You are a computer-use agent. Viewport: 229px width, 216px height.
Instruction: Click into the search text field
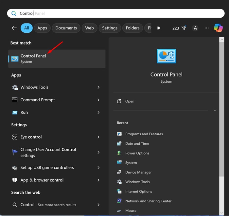coord(116,13)
